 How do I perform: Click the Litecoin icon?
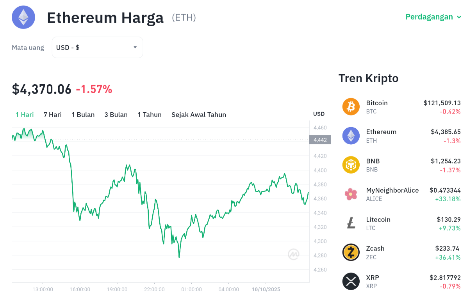tap(351, 223)
